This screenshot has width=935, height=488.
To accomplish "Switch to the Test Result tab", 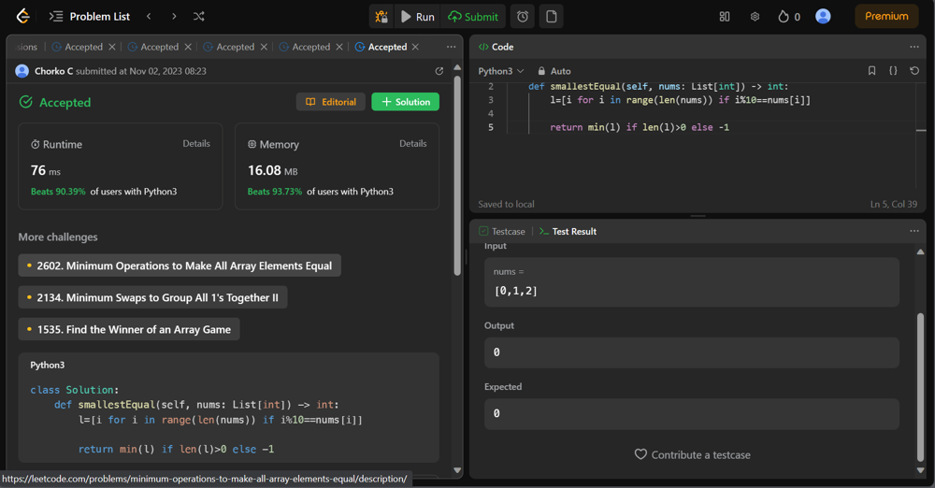I will tap(568, 231).
